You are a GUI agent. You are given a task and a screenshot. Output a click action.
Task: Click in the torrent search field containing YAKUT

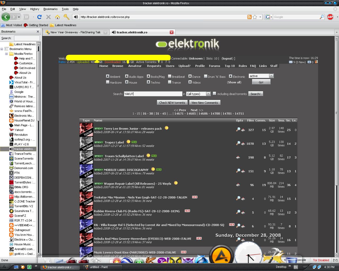click(x=153, y=94)
